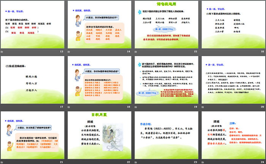Select slide 22 thumbnail titled 日积月累
This screenshot has height=164, width=266.
click(100, 135)
